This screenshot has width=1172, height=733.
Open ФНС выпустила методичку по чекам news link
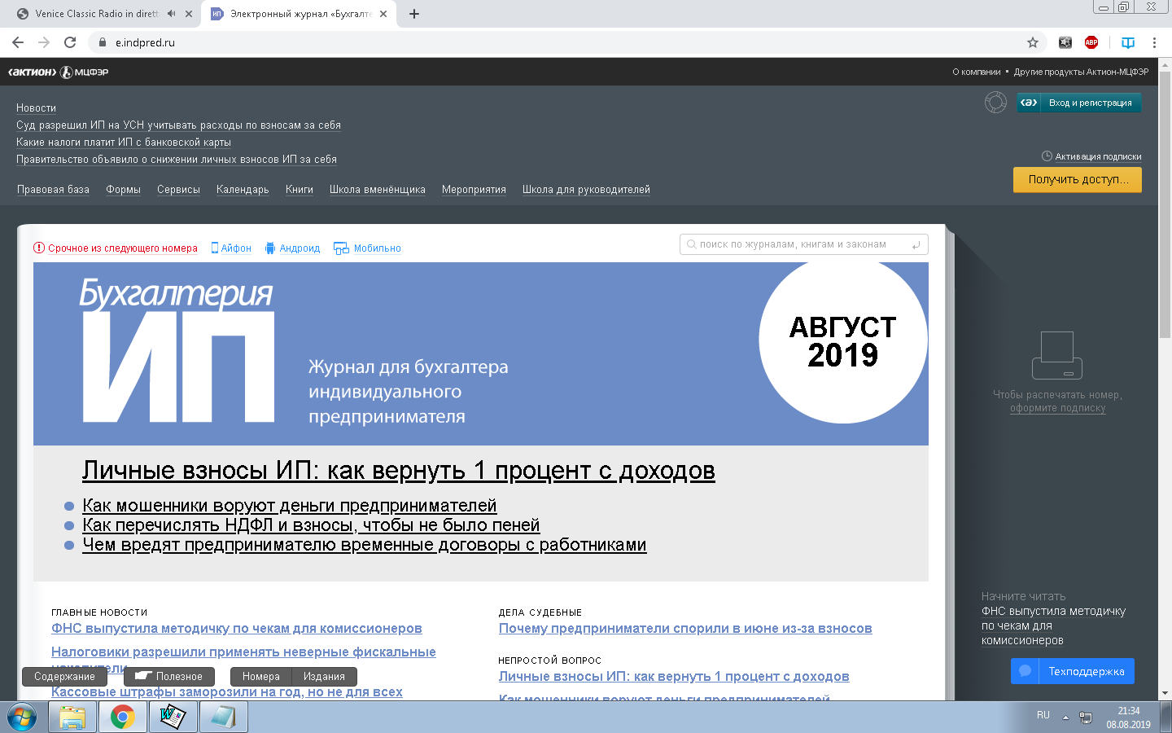pyautogui.click(x=237, y=629)
